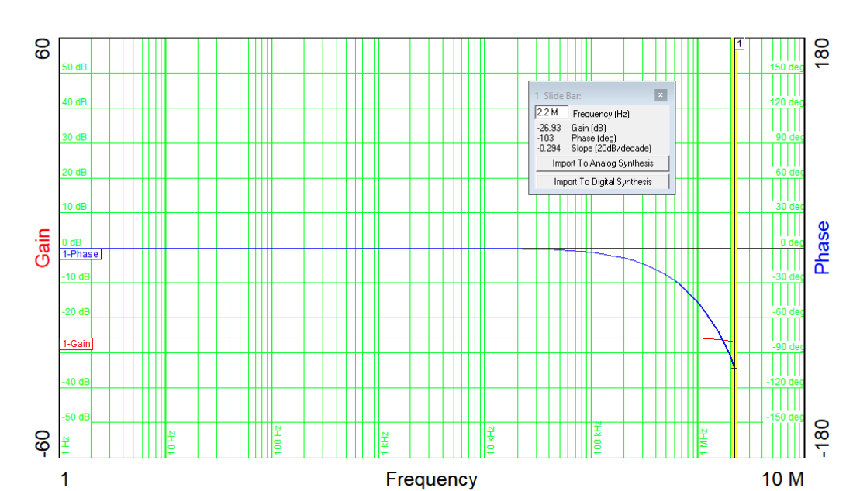Image resolution: width=853 pixels, height=491 pixels.
Task: Select the red gain trace
Action: (x=310, y=338)
